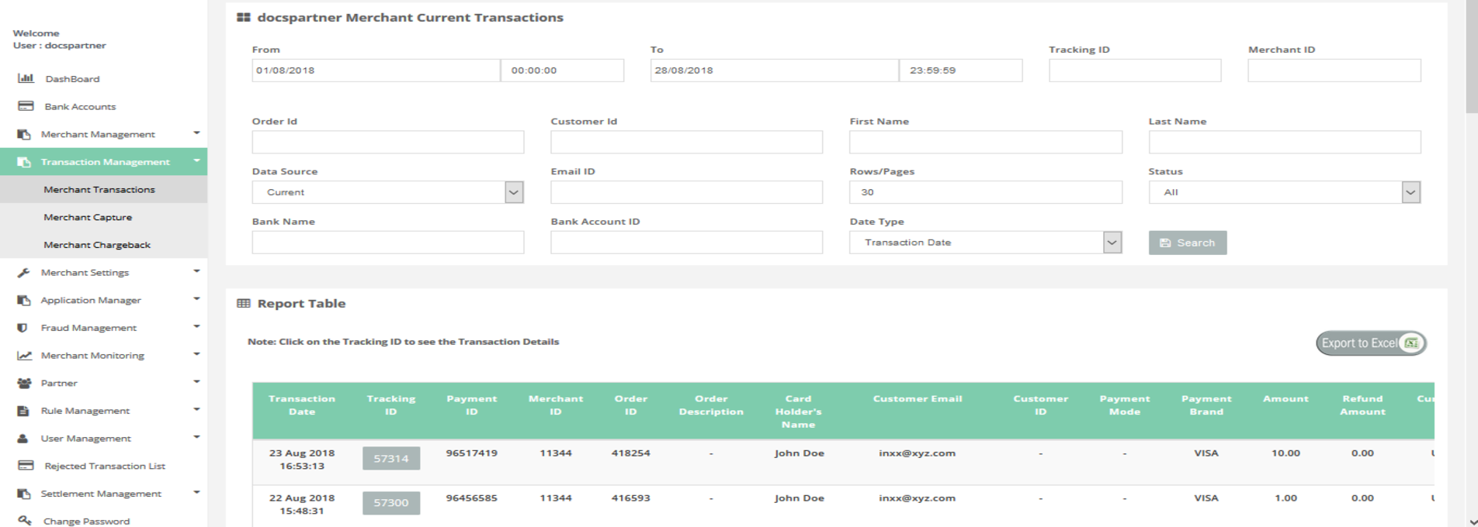Image resolution: width=1478 pixels, height=527 pixels.
Task: Click the Bank Accounts card icon
Action: click(26, 106)
